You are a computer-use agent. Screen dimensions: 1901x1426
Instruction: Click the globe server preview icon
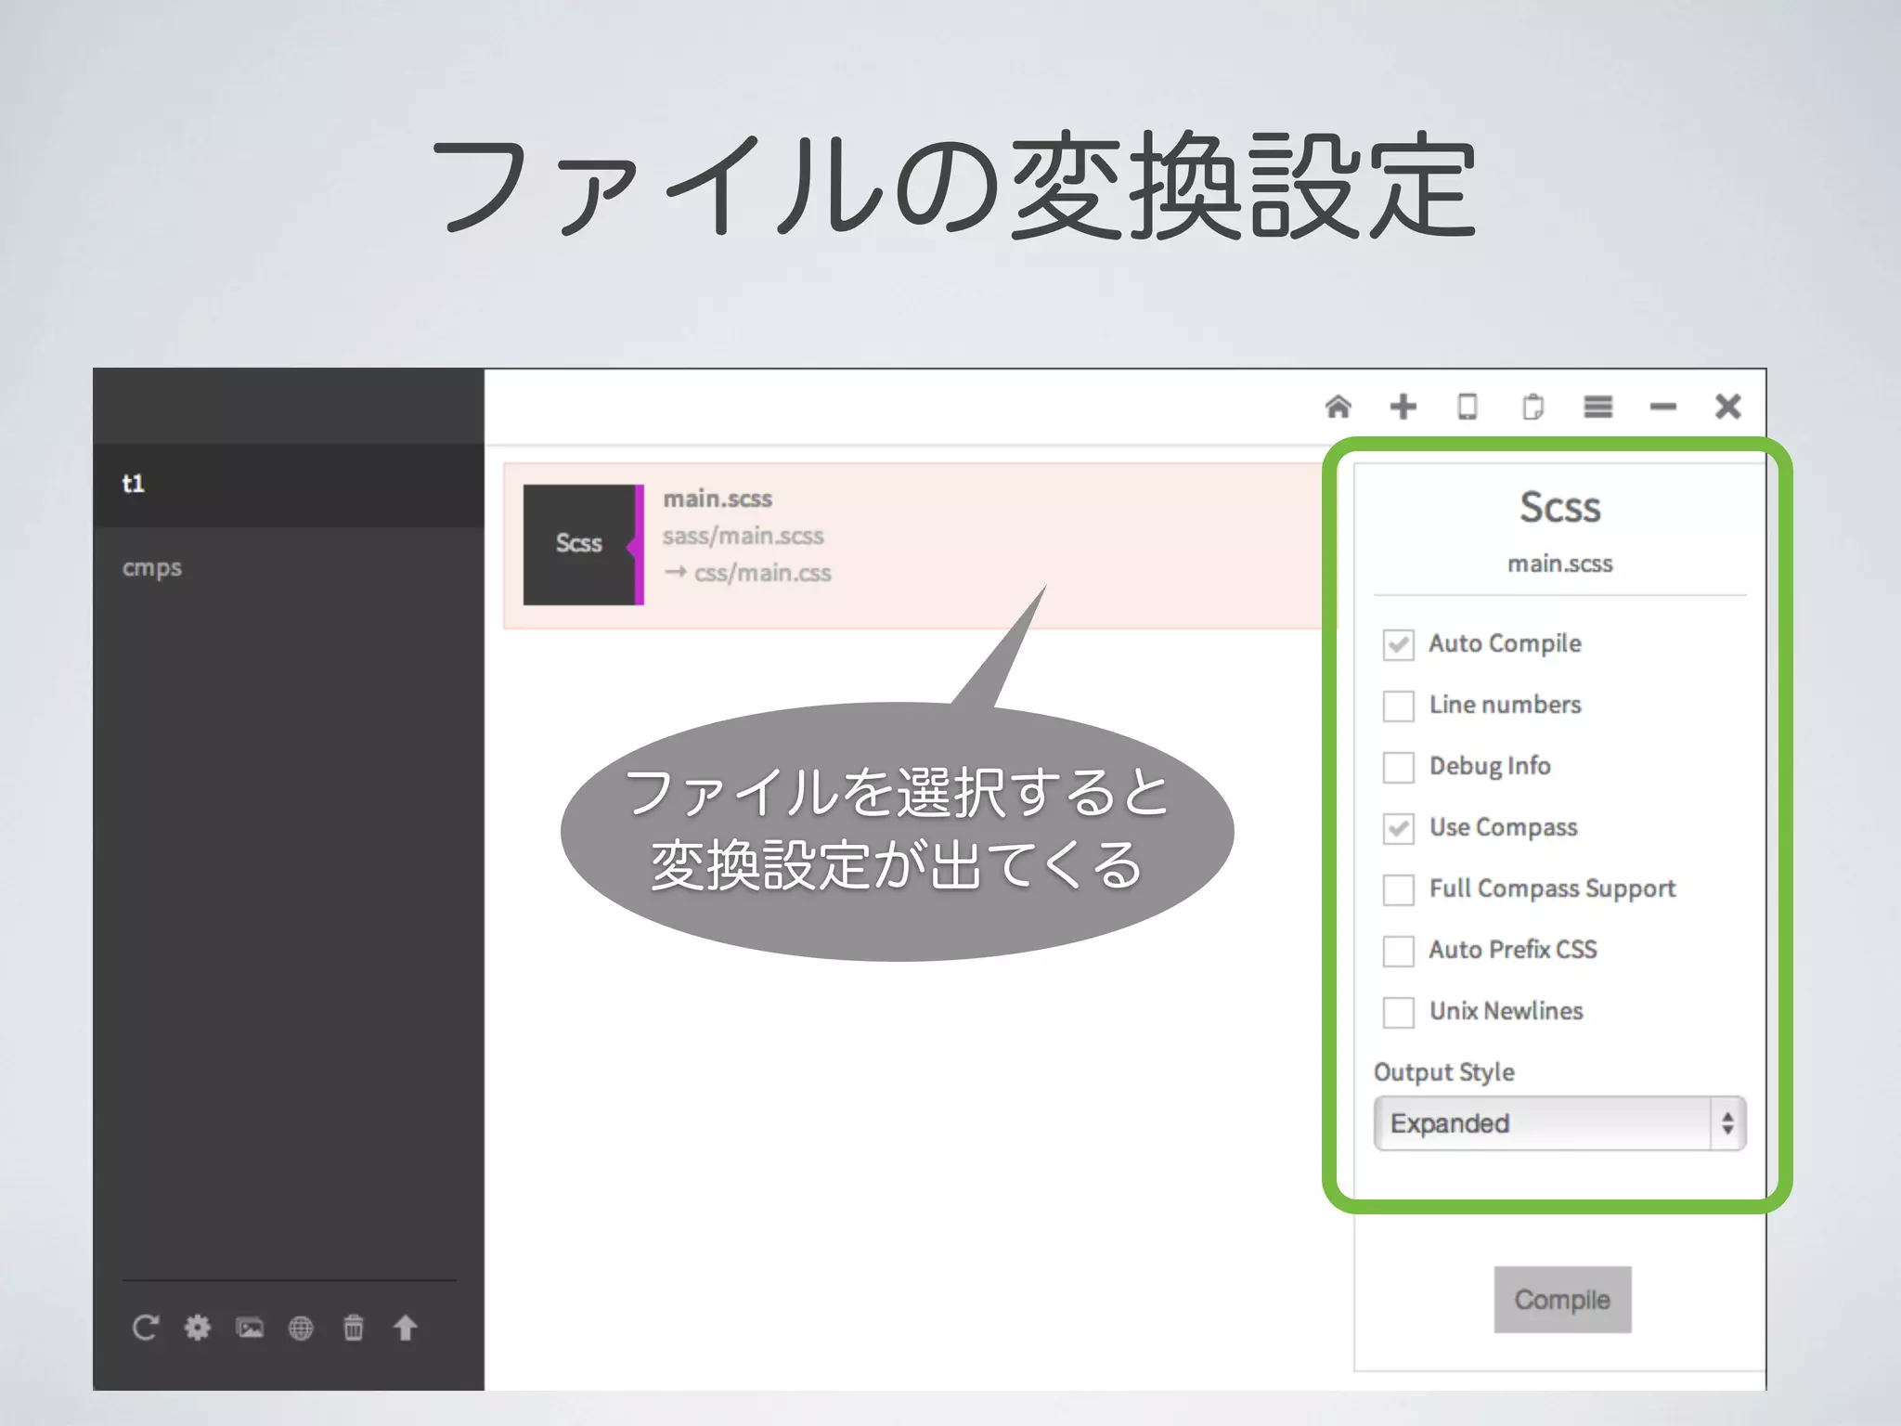(x=301, y=1328)
